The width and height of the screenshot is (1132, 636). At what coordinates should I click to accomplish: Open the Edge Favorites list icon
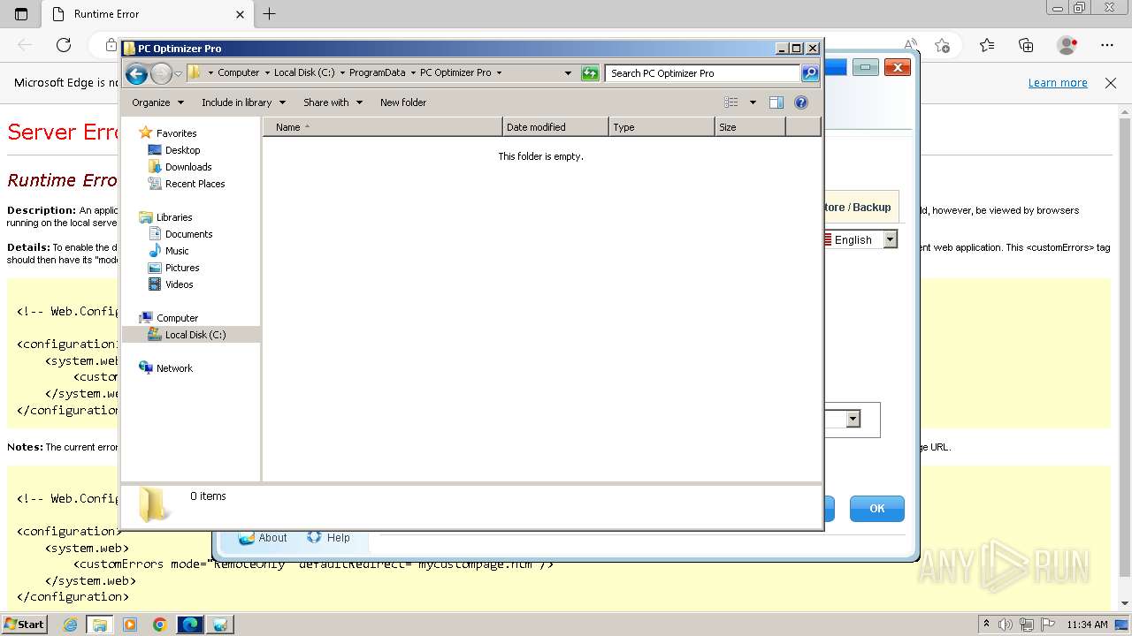coord(987,45)
